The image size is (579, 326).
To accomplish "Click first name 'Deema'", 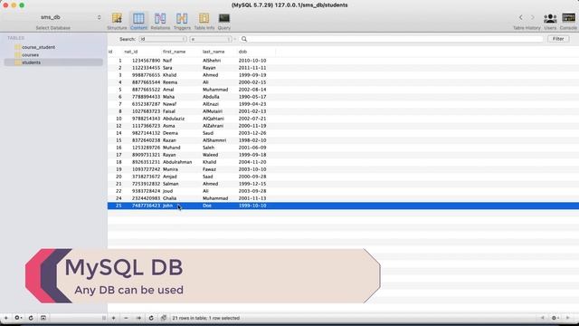I will (x=170, y=133).
